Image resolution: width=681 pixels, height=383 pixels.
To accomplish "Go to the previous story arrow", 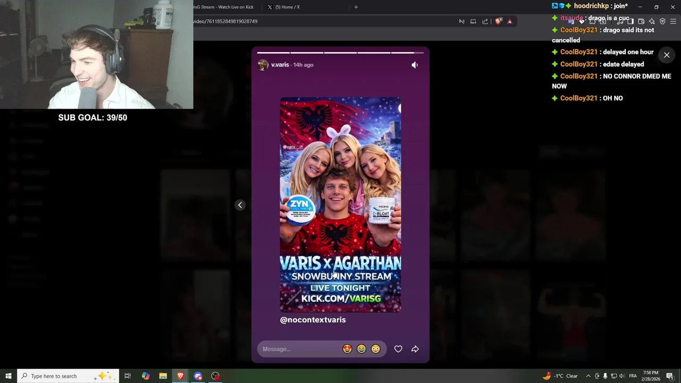I will coord(240,205).
